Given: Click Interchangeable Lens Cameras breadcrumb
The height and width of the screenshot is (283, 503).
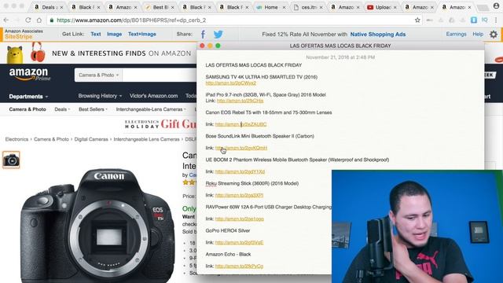Looking at the screenshot, I should tap(146, 139).
